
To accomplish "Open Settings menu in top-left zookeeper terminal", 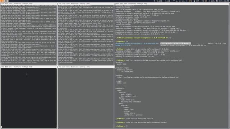I will pyautogui.click(x=25, y=4).
